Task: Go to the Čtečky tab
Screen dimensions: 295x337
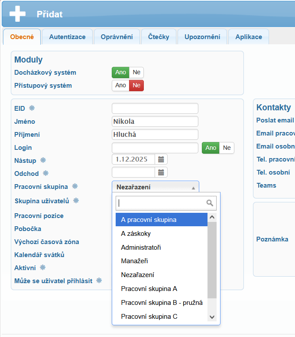Action: (159, 37)
